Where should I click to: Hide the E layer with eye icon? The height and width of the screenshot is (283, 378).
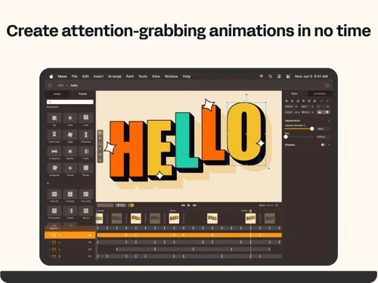[x=90, y=257]
